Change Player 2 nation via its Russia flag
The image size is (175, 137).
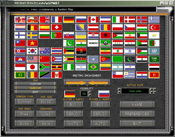[x=104, y=94]
